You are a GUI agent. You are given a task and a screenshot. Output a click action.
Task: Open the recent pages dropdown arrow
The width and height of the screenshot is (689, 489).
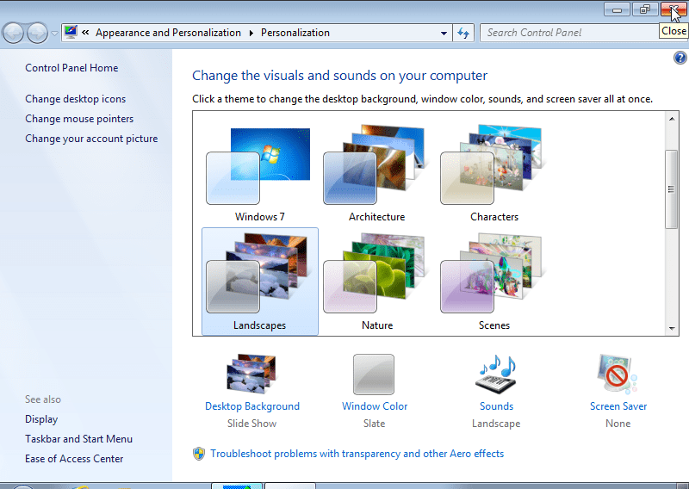pos(54,34)
